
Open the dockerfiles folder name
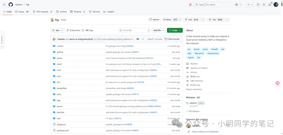coord(62,88)
